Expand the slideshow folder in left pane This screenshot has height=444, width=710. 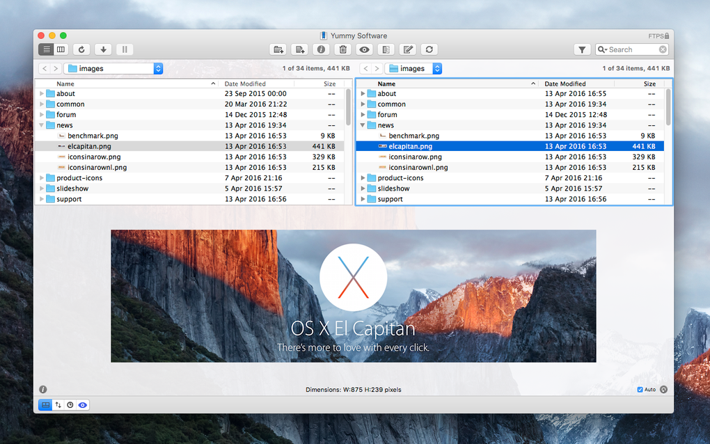click(42, 189)
